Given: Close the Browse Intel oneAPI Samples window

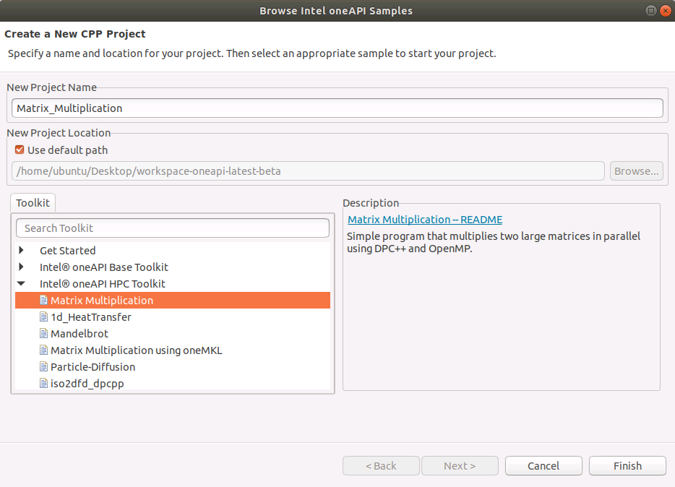Looking at the screenshot, I should click(x=666, y=10).
